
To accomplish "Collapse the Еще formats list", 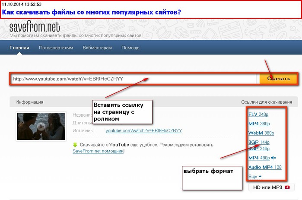I will point(255,176).
